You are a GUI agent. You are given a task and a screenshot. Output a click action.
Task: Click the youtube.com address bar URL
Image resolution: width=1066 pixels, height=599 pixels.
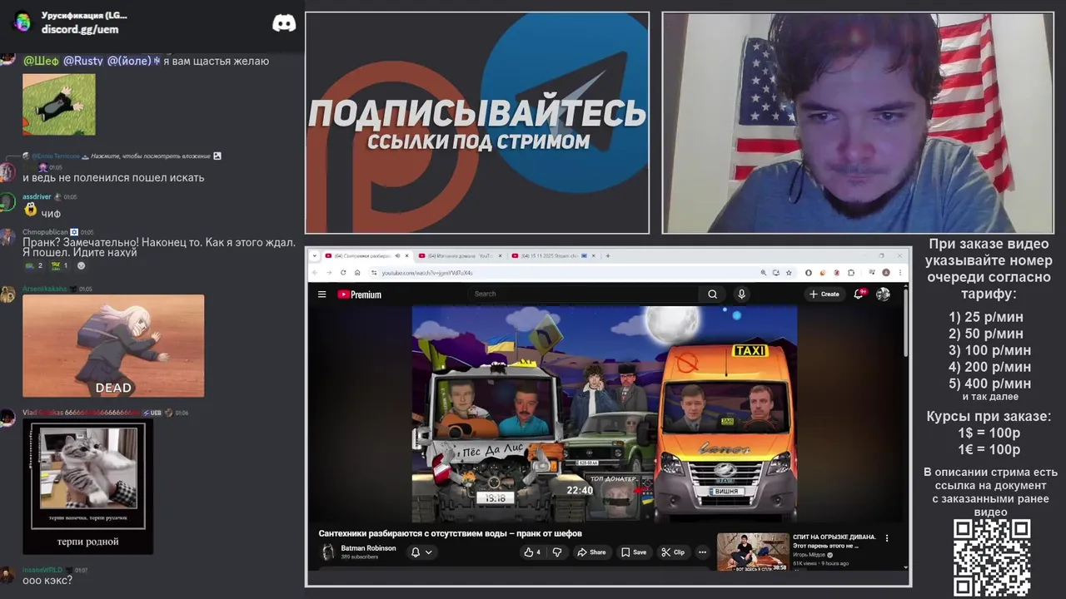click(427, 273)
